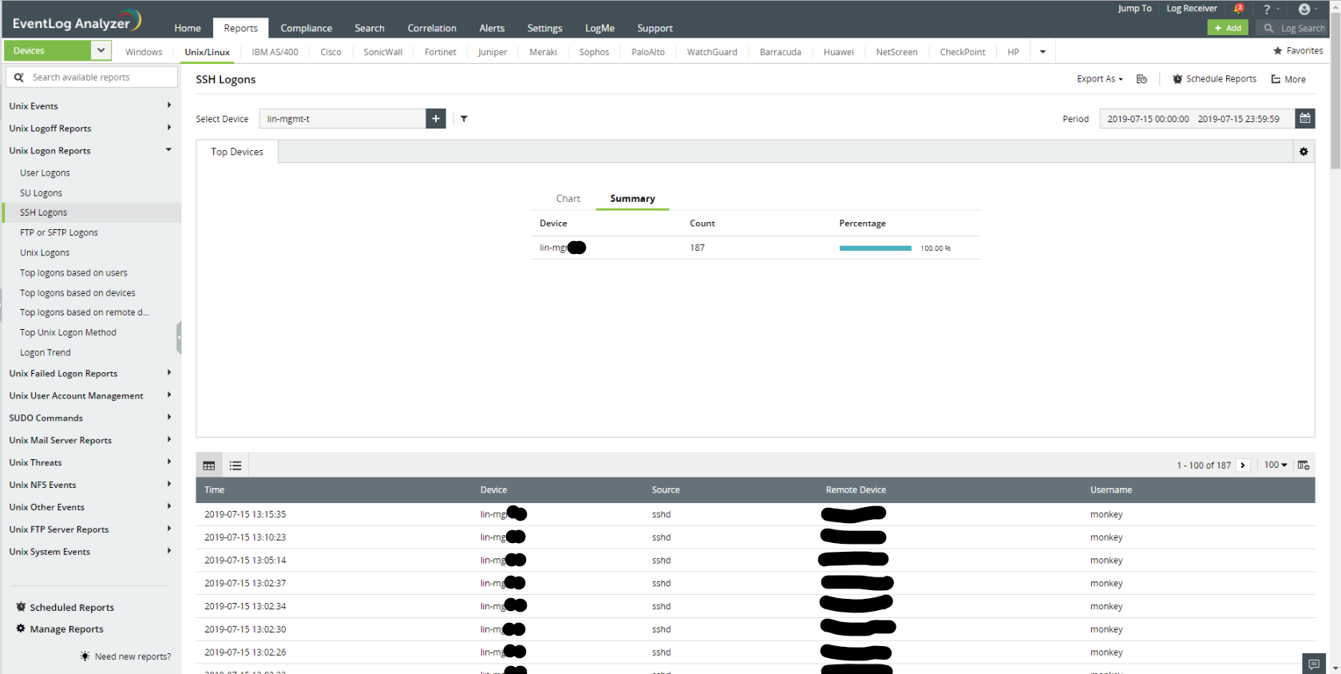Change page size from 100 dropdown
1341x674 pixels.
click(x=1276, y=465)
